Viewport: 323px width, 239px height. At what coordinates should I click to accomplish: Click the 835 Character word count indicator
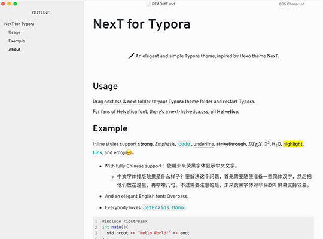[291, 4]
